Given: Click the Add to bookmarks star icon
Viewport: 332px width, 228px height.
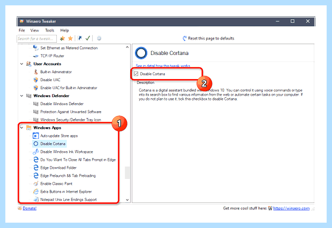Looking at the screenshot, I should 62,38.
